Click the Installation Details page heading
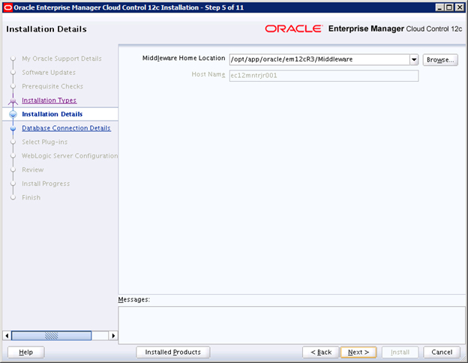 tap(46, 29)
